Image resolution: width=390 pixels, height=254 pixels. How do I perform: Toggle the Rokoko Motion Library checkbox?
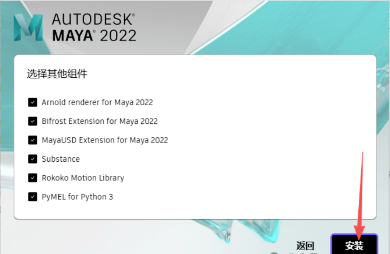click(33, 178)
